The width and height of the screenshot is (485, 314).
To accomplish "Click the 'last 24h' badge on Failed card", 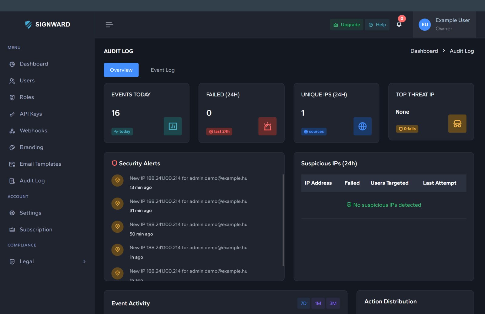I will pyautogui.click(x=219, y=131).
